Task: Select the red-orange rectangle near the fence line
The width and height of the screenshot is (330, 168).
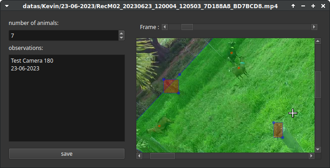Action: pyautogui.click(x=171, y=86)
